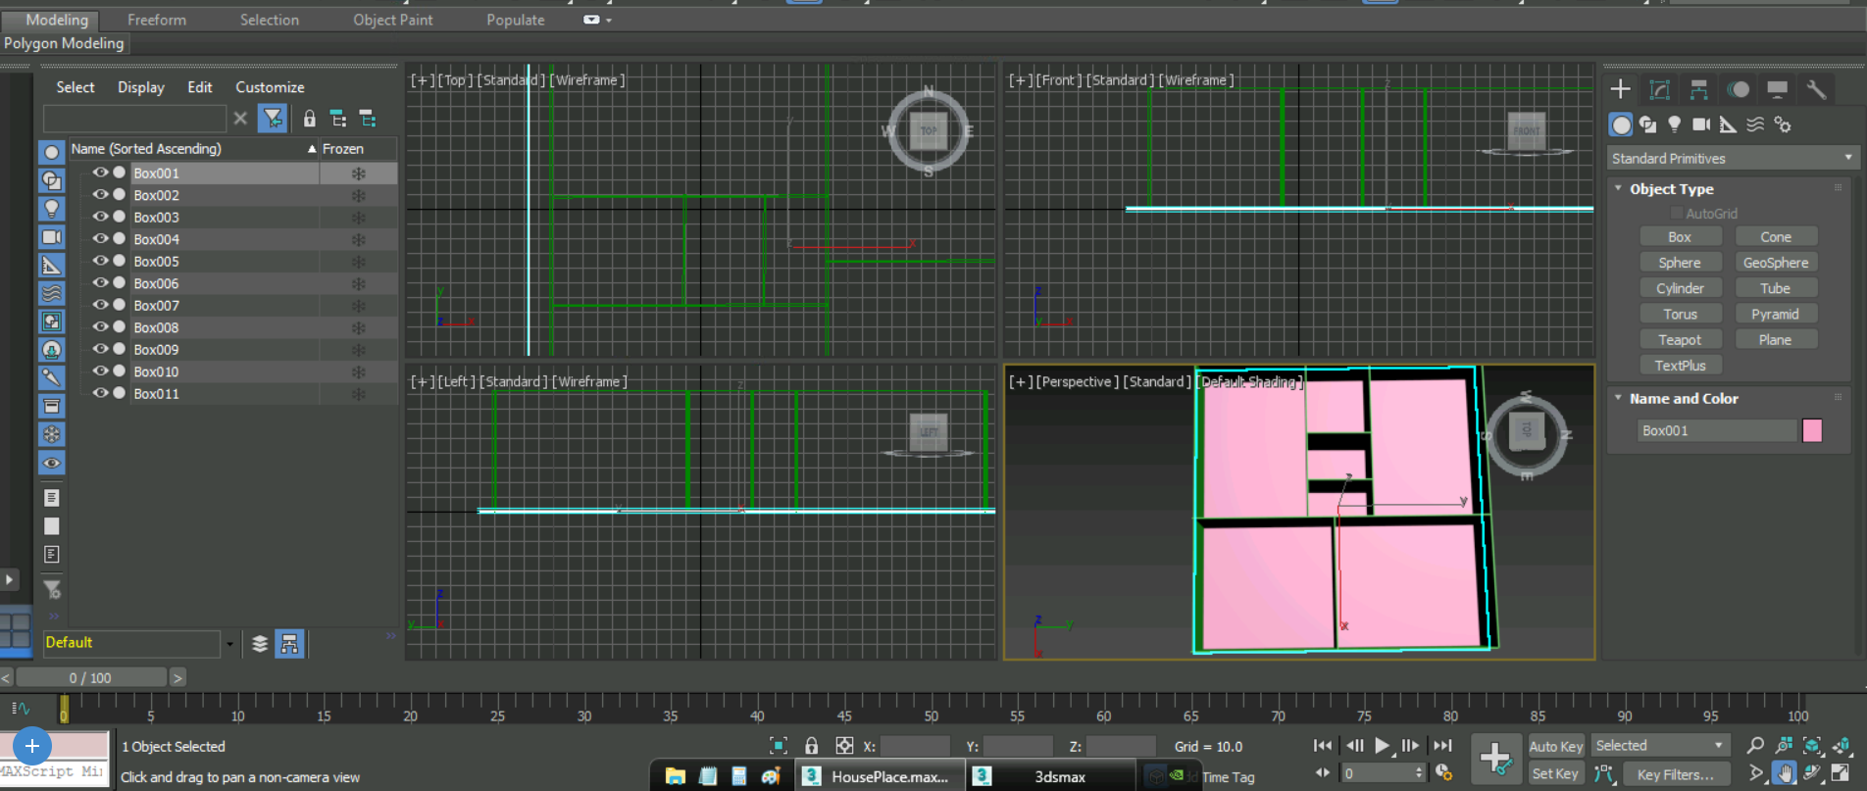Play the animation

click(x=1382, y=746)
